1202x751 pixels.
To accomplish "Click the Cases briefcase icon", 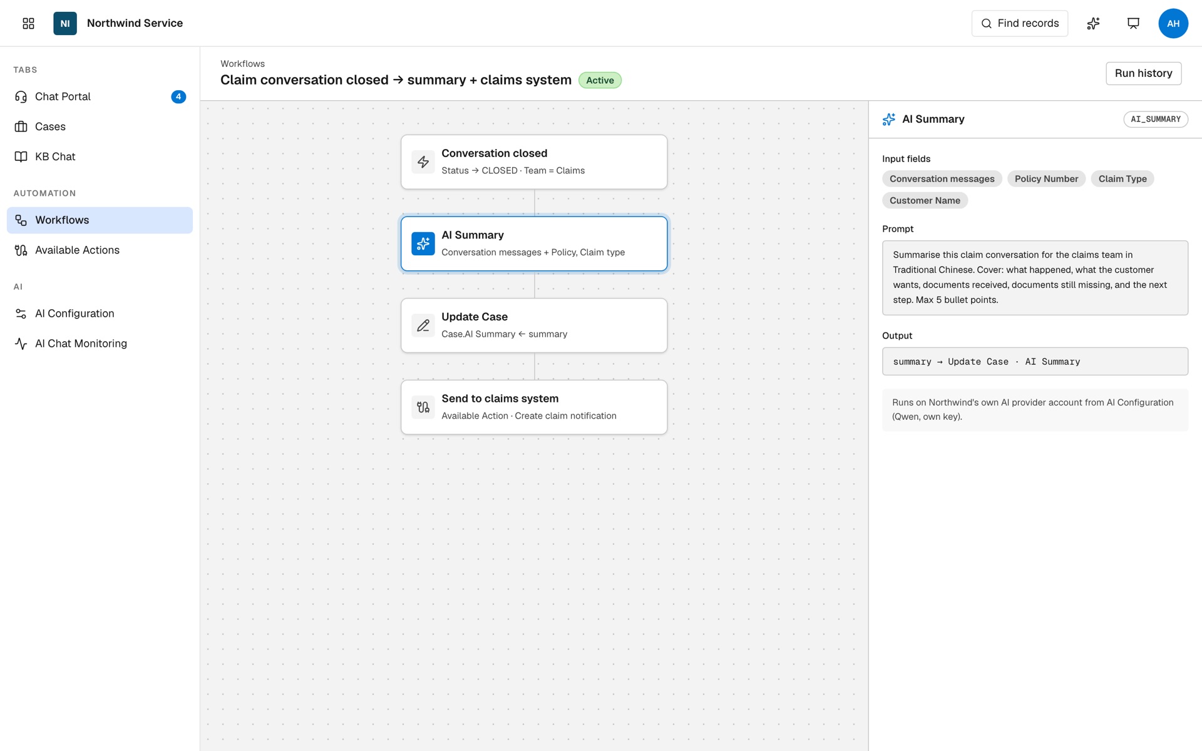I will coord(21,126).
